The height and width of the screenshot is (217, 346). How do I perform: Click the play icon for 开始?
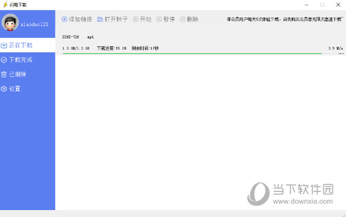click(x=136, y=19)
